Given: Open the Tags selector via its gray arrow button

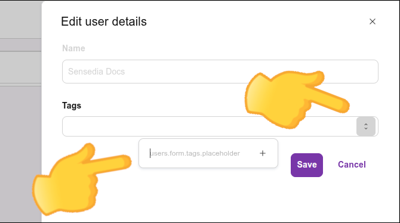Looking at the screenshot, I should pos(366,126).
